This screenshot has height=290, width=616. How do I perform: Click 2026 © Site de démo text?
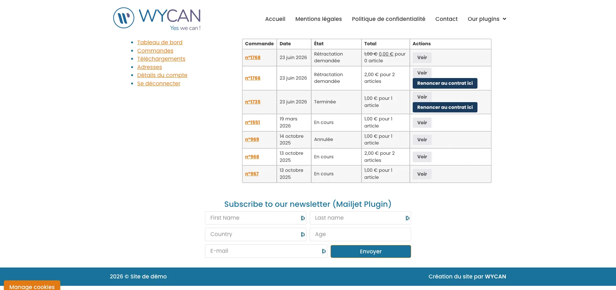(138, 277)
